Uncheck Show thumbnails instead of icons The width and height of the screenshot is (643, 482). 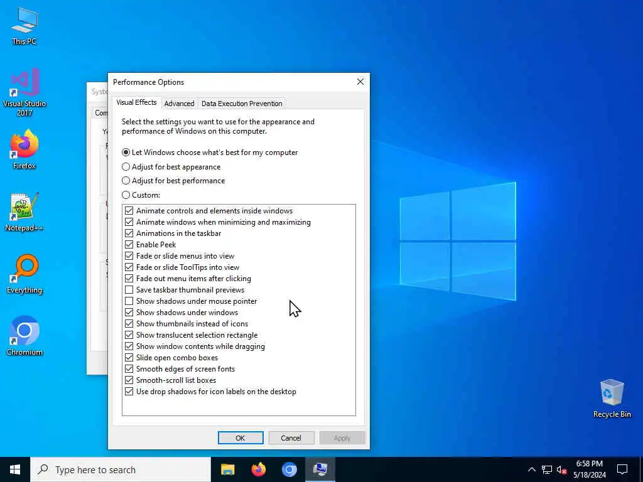tap(129, 324)
